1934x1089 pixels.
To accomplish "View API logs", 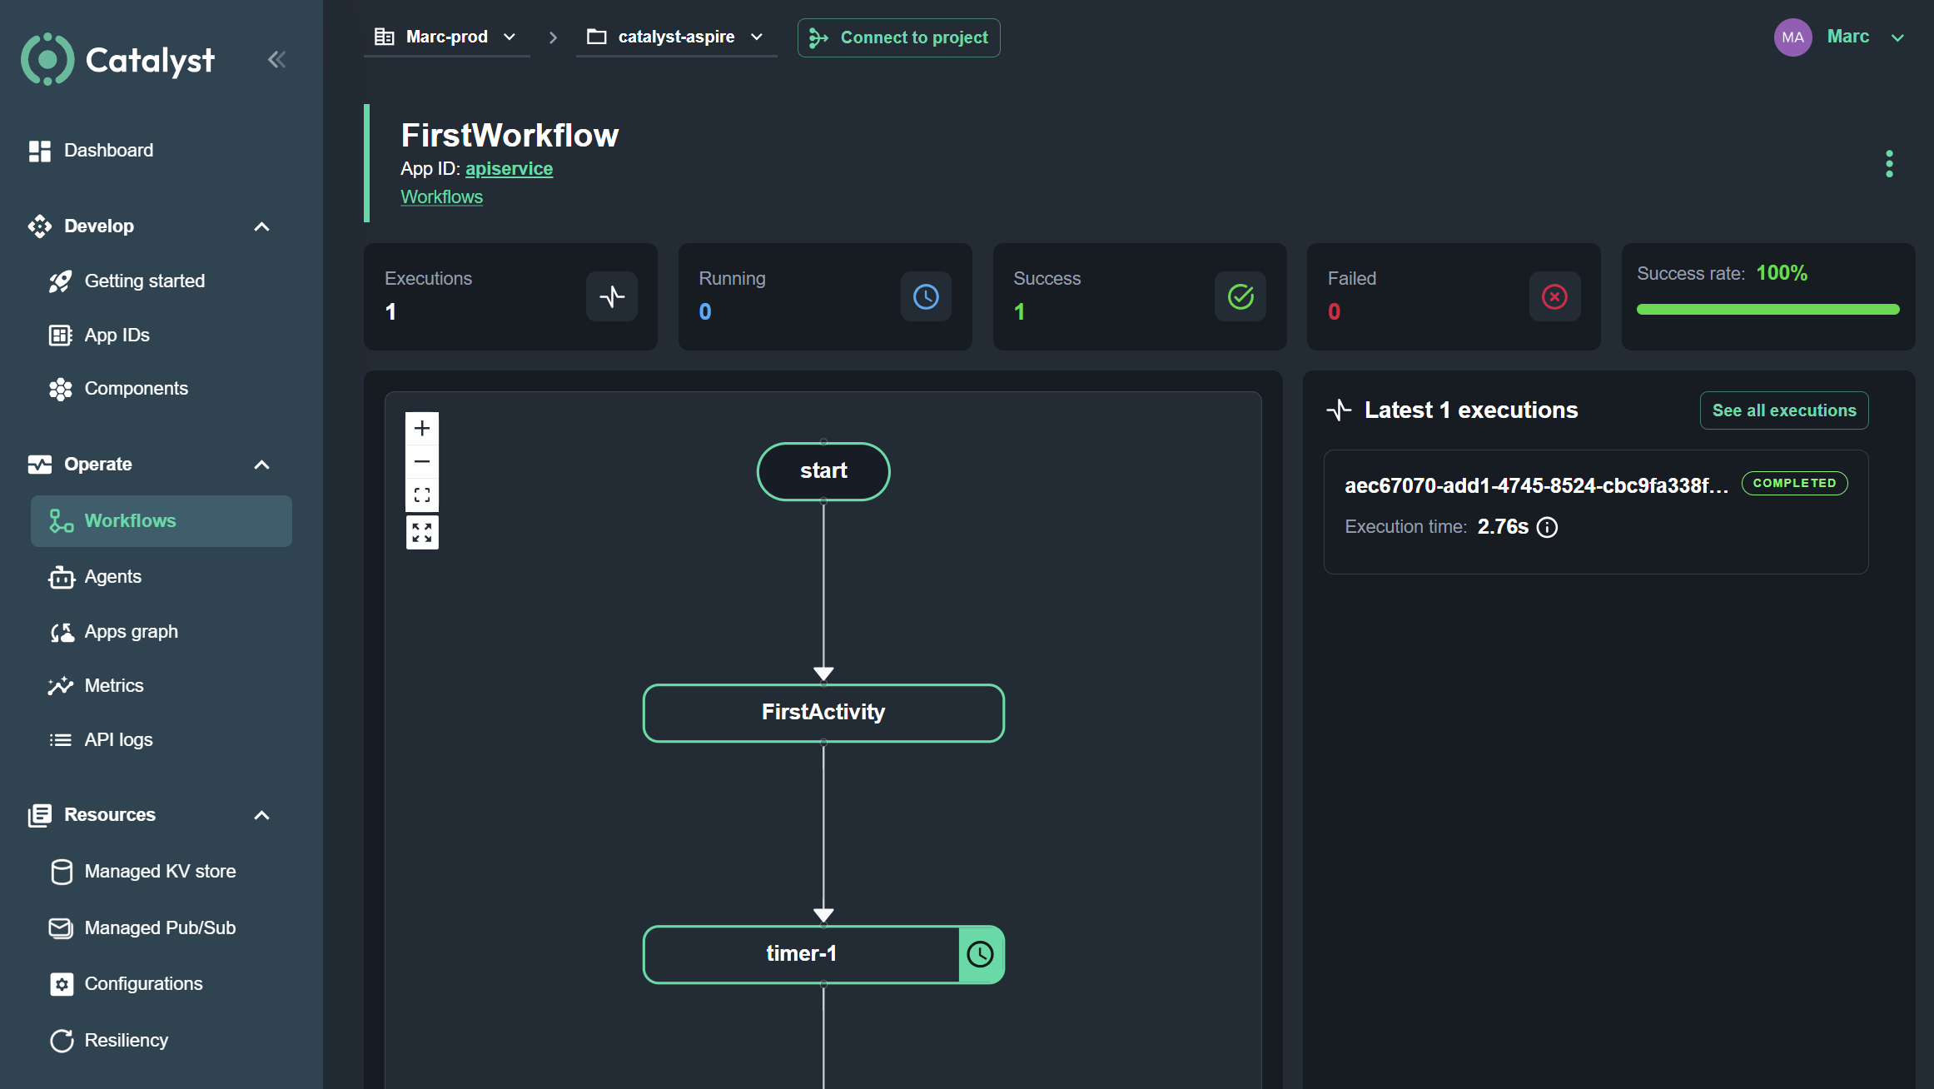I will pyautogui.click(x=118, y=739).
